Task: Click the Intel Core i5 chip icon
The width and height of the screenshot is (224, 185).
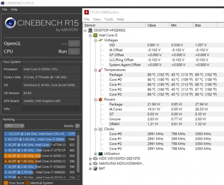Action: [x=96, y=35]
